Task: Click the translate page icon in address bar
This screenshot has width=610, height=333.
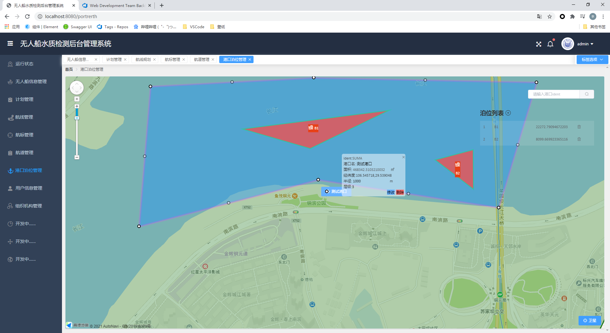Action: 539,16
